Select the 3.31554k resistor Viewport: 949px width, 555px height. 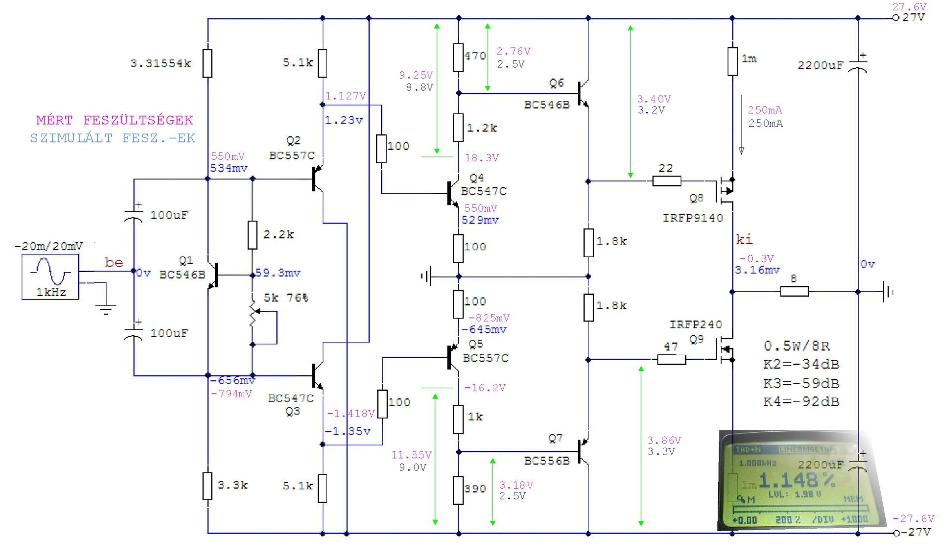click(208, 63)
